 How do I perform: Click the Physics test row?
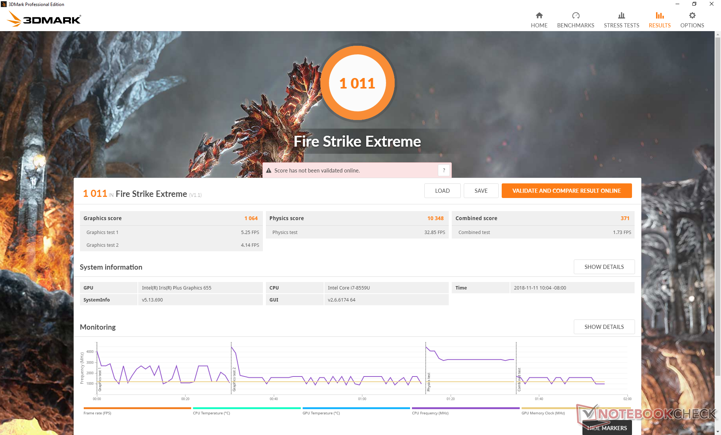coord(357,232)
